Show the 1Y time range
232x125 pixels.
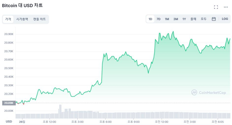point(184,19)
